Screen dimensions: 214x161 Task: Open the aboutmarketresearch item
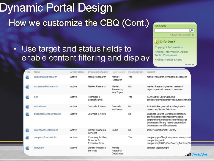coord(45,77)
